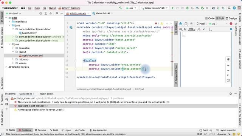The image size is (242, 136).
Task: Open the App Inspection tool window
Action: coord(98,130)
